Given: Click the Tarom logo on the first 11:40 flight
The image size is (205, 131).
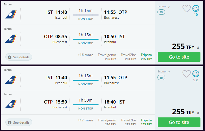Looking at the screenshot, I should tap(11, 14).
